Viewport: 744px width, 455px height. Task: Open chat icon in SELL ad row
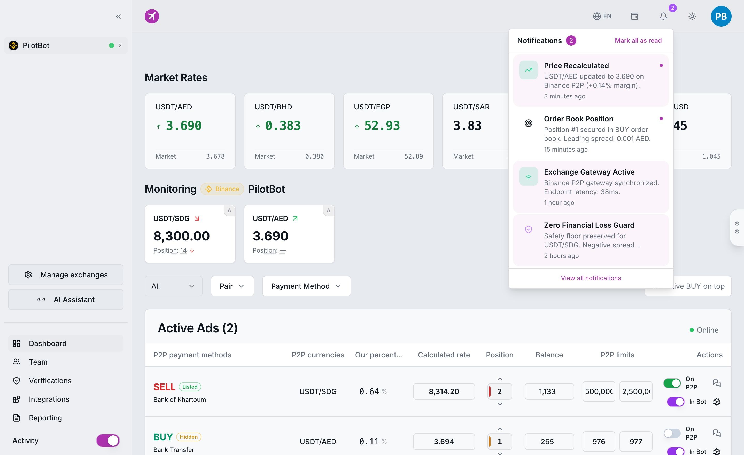(x=717, y=383)
